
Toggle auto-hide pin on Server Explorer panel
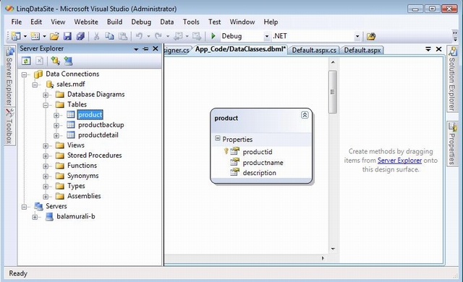pos(145,48)
